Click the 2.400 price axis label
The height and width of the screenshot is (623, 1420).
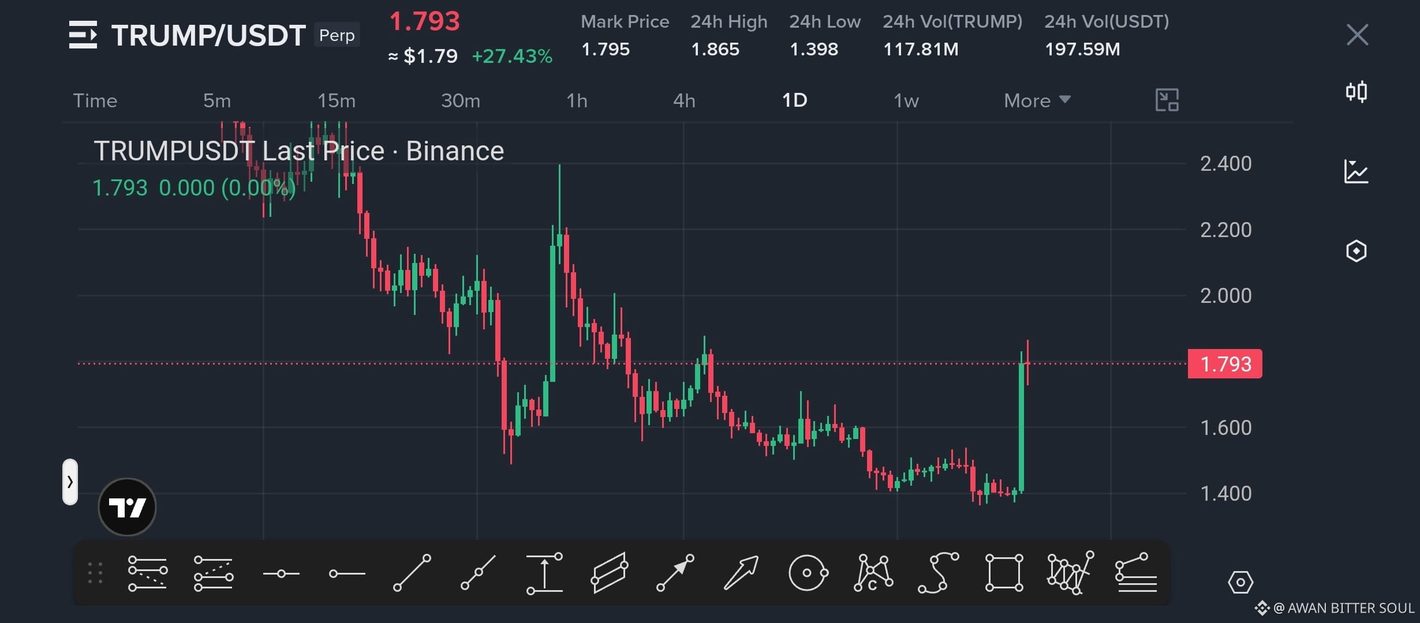1226,164
